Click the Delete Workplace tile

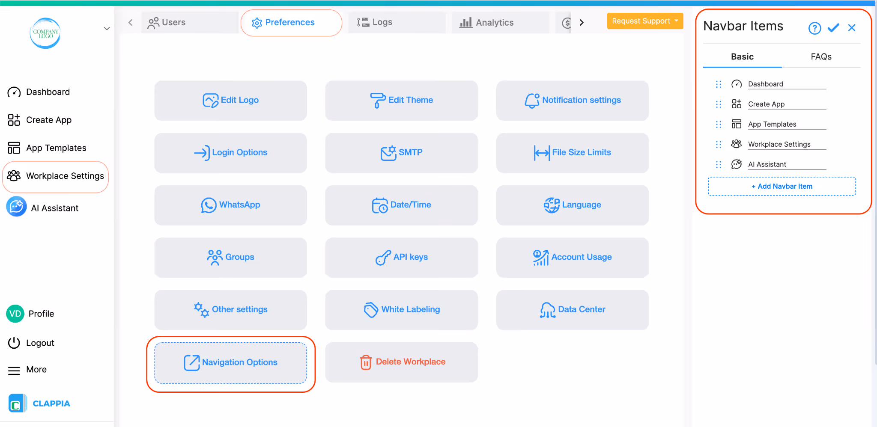[401, 362]
